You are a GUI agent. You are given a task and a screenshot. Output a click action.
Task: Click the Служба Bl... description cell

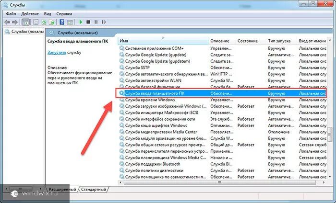pos(221,164)
